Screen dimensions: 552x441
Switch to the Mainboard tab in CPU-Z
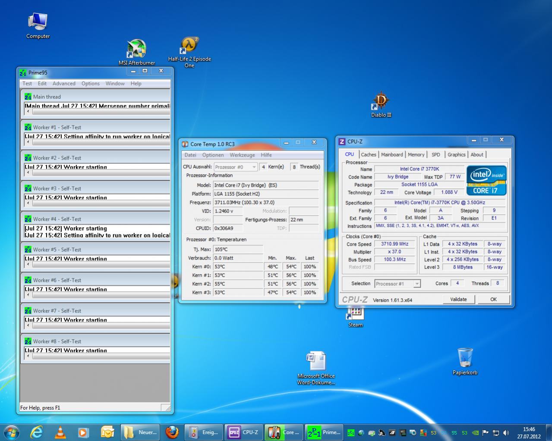click(392, 155)
